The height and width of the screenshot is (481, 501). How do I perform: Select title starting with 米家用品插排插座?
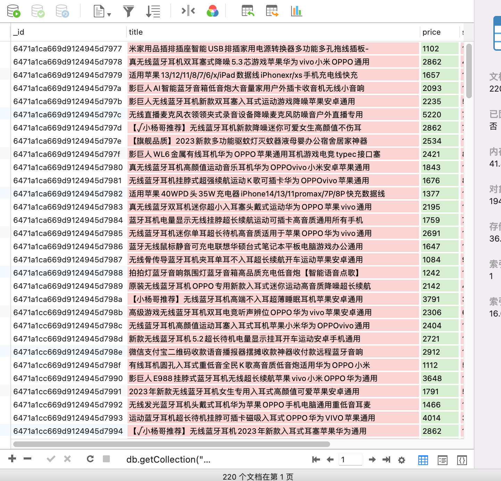tap(273, 49)
